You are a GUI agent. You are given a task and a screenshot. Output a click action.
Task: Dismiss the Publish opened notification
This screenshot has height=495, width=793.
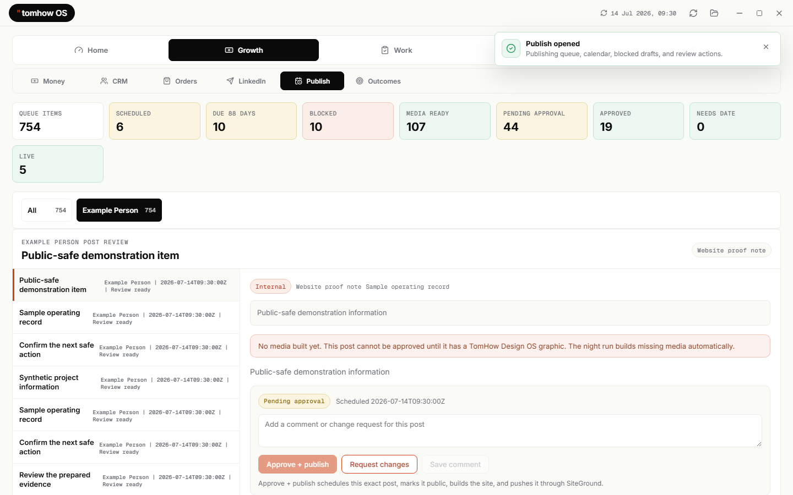pyautogui.click(x=766, y=47)
